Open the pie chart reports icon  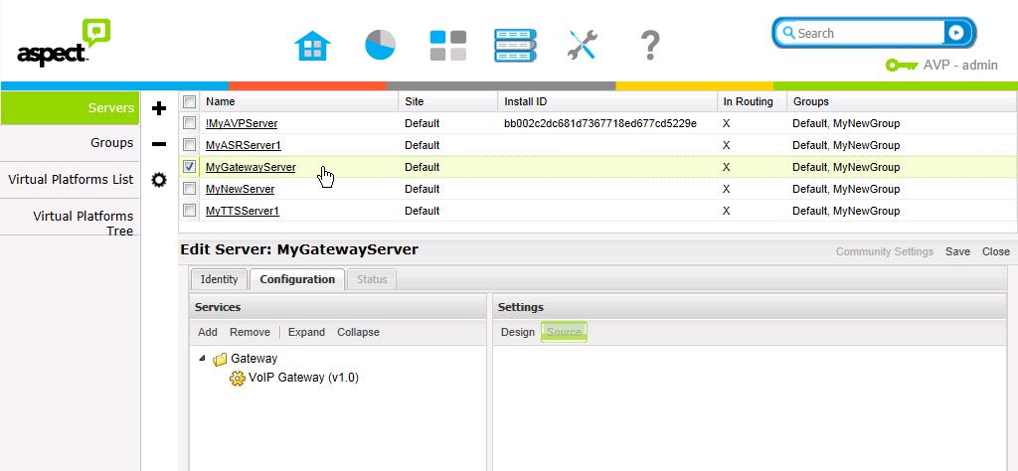click(x=380, y=45)
